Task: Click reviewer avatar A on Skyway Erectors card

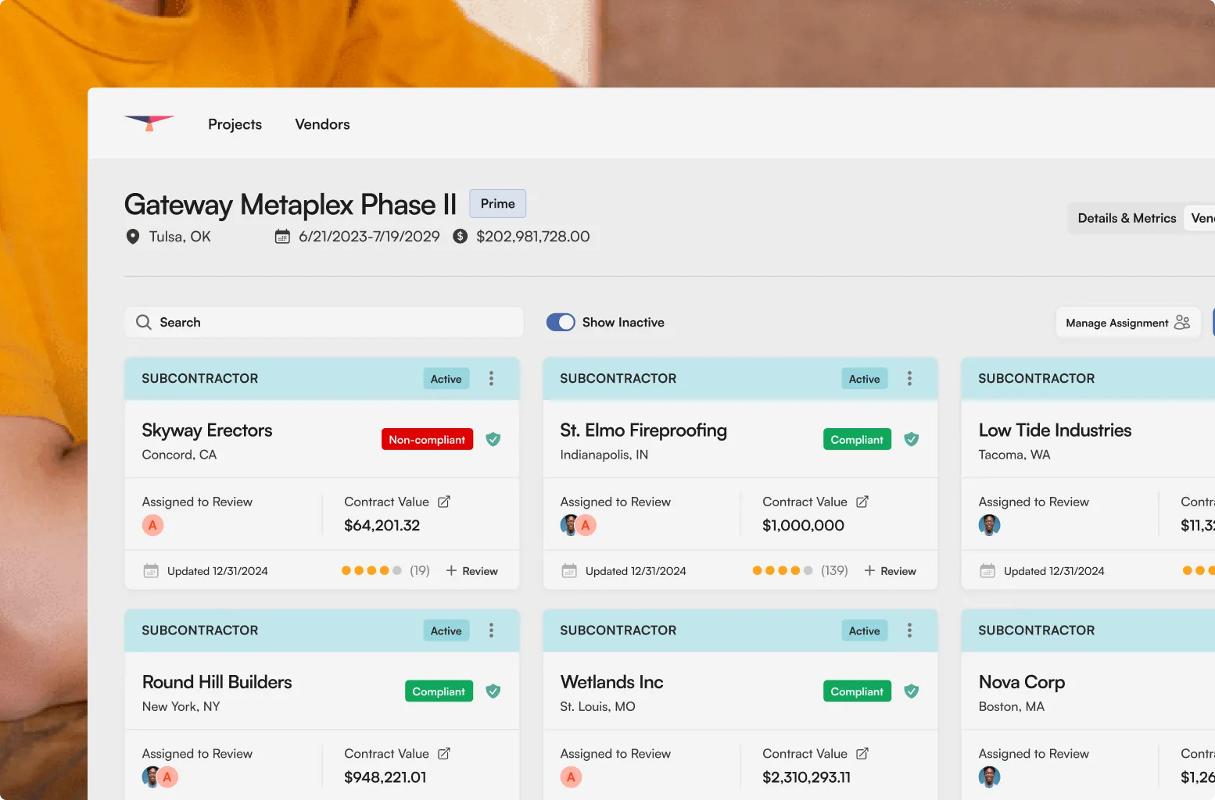Action: pyautogui.click(x=152, y=525)
